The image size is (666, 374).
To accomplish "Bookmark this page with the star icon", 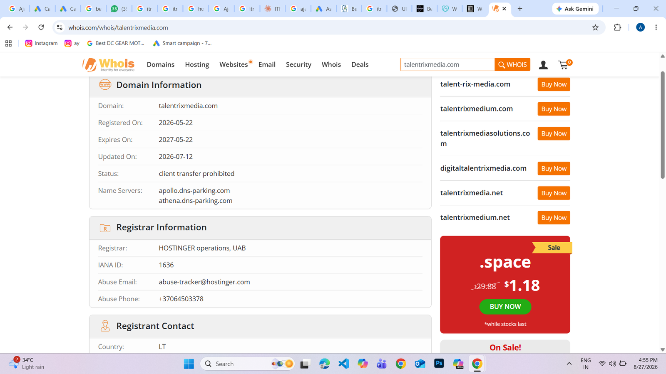I will [x=595, y=27].
